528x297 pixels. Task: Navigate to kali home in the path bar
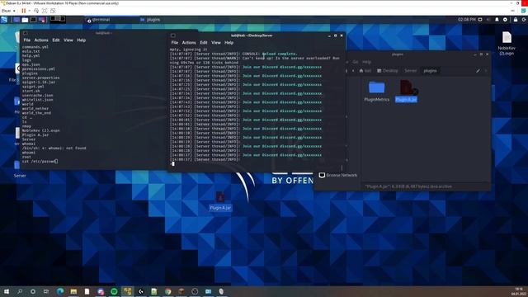[365, 71]
